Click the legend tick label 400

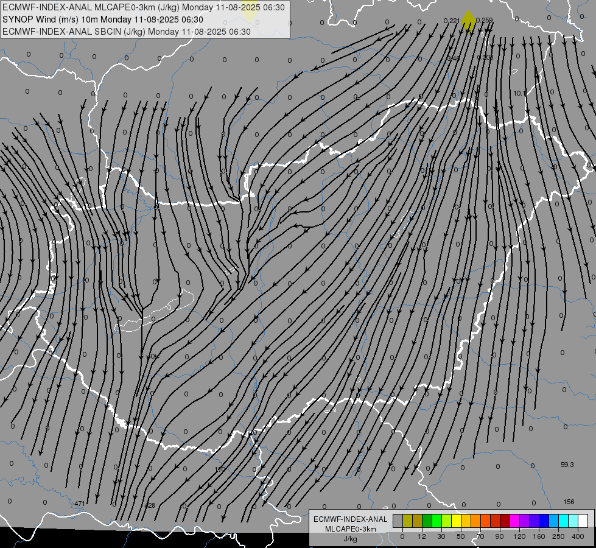coord(578,536)
